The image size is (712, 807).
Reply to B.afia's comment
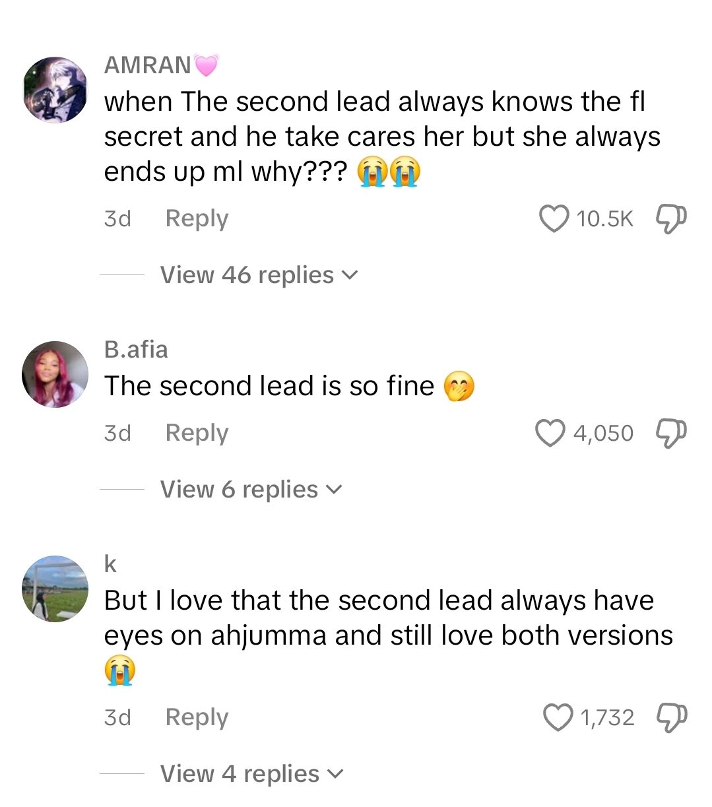pos(195,433)
